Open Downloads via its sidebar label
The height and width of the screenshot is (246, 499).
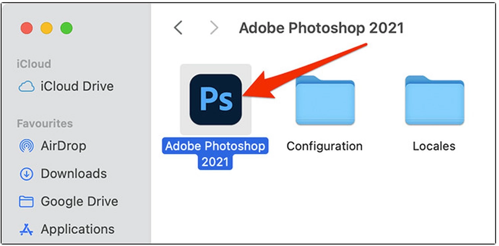tap(74, 174)
